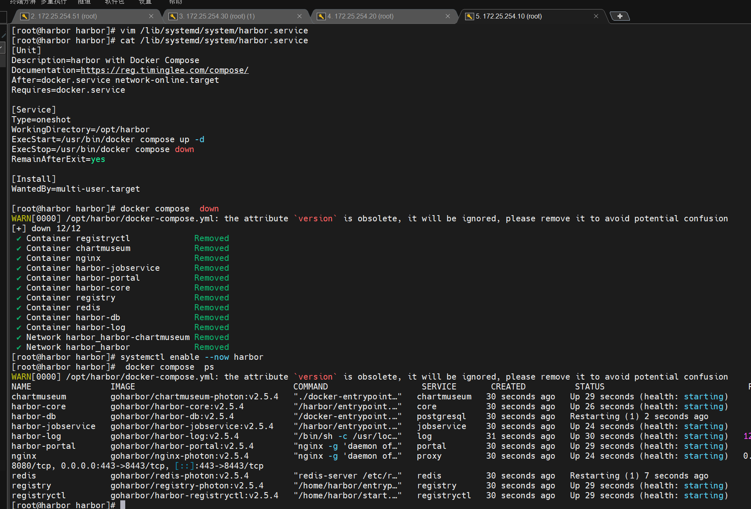Click the Network harbor_harbor Removed row

click(x=123, y=347)
